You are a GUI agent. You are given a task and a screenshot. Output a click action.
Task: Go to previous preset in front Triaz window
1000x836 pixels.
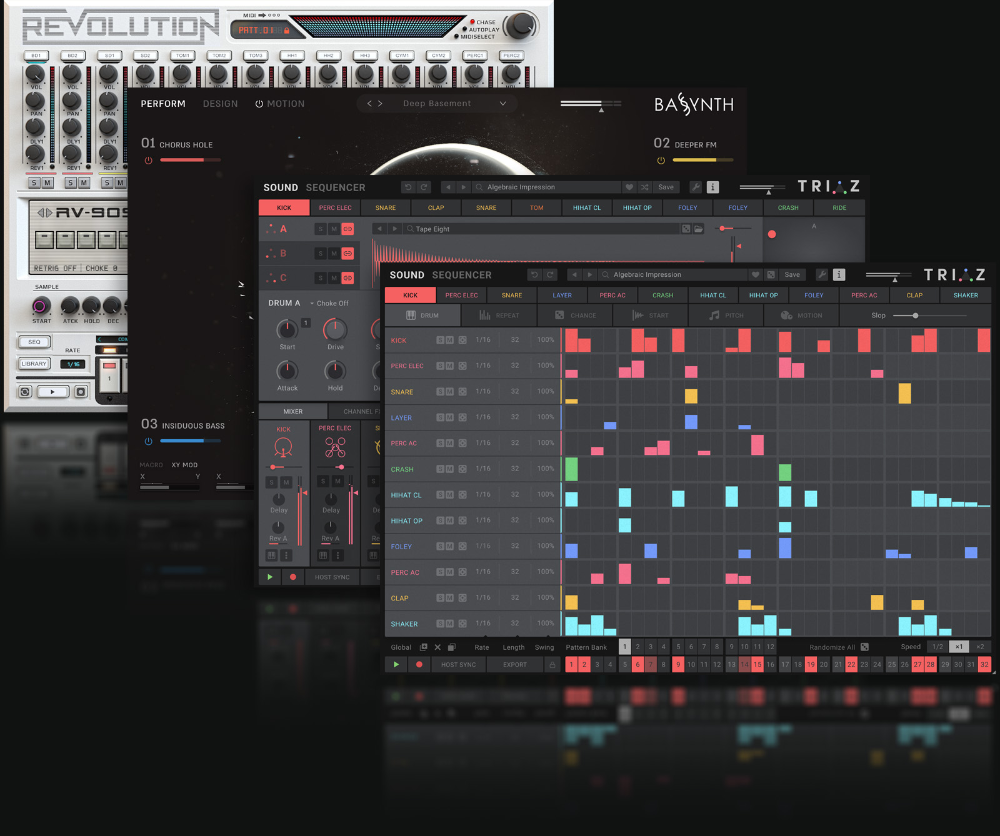[574, 274]
